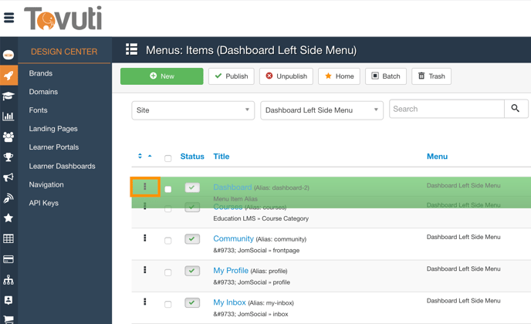Click the green New button
The image size is (531, 324).
pos(161,76)
